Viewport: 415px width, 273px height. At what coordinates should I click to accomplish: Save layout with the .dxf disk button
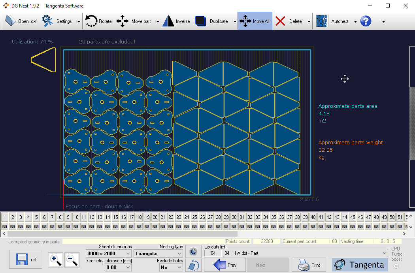[x=26, y=260]
